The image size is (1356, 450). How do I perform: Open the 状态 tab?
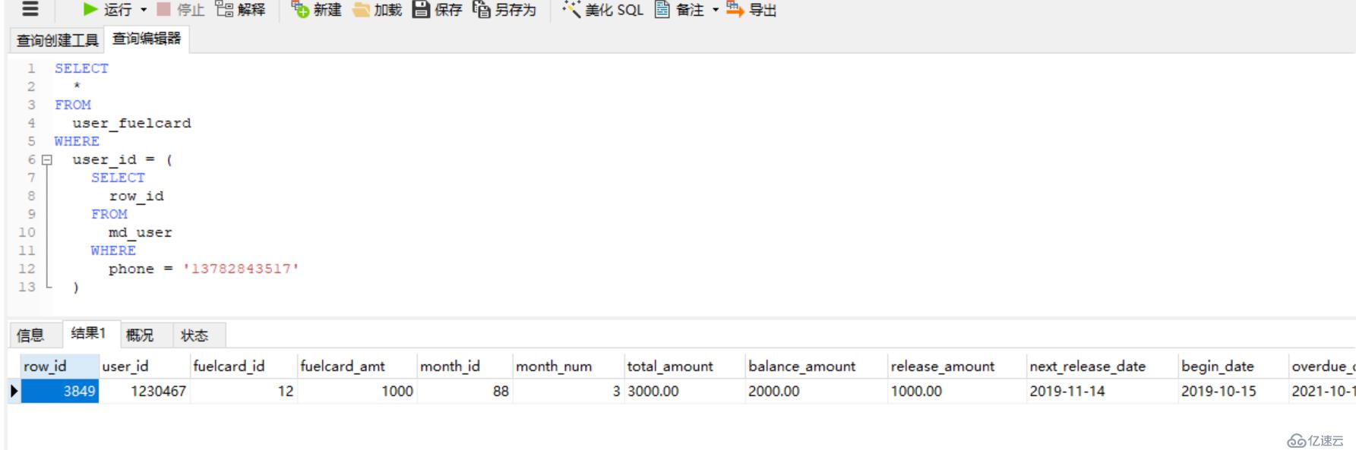[x=194, y=335]
